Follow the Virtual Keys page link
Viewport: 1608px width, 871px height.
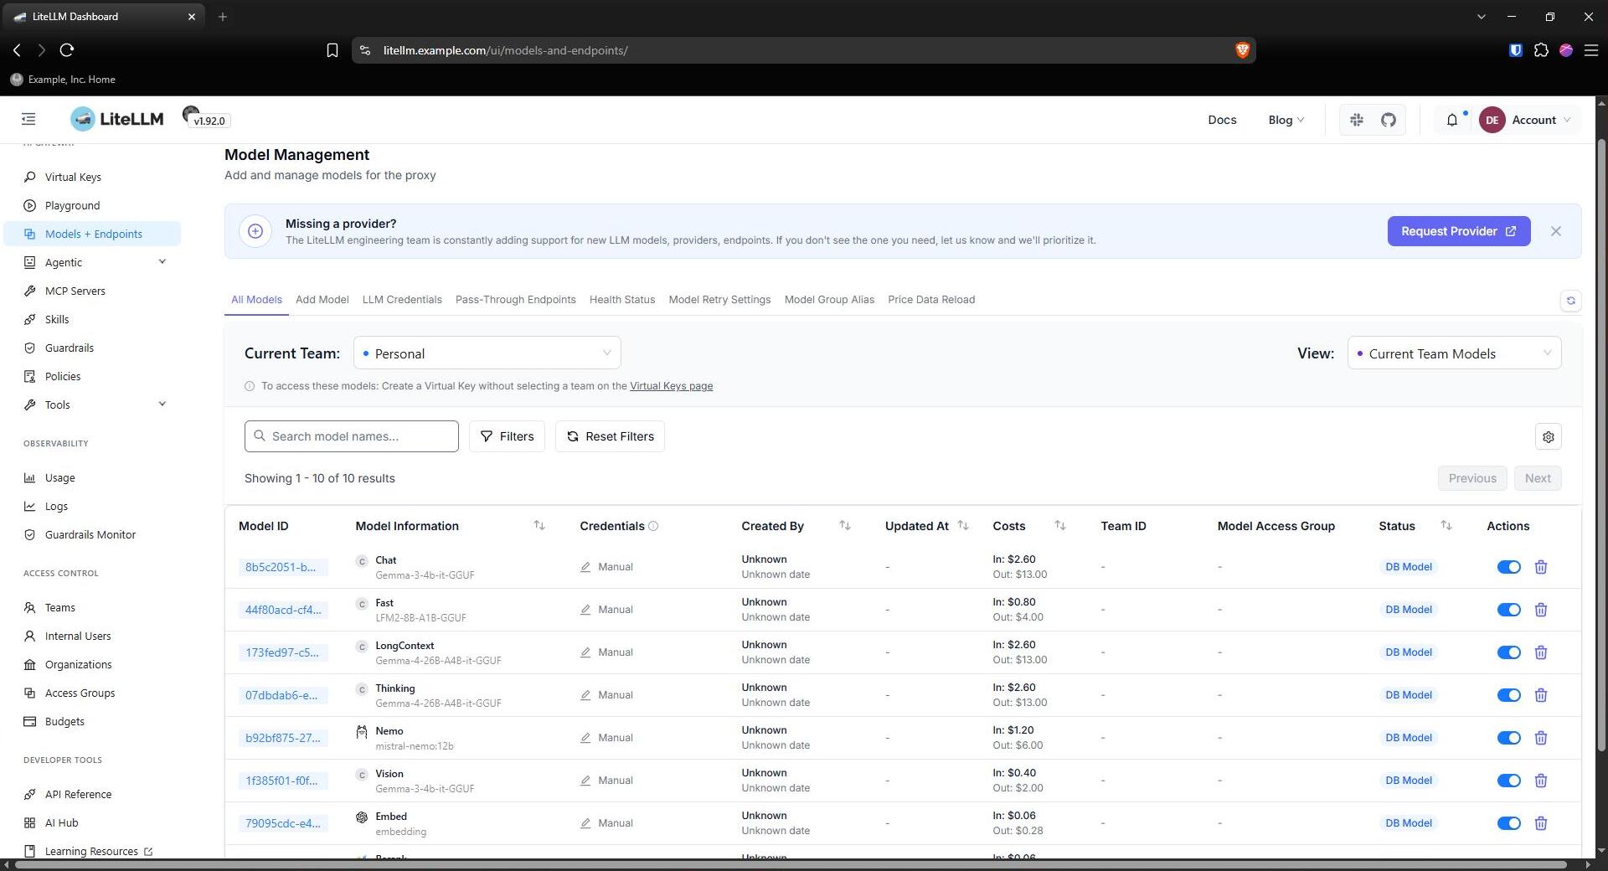point(671,386)
